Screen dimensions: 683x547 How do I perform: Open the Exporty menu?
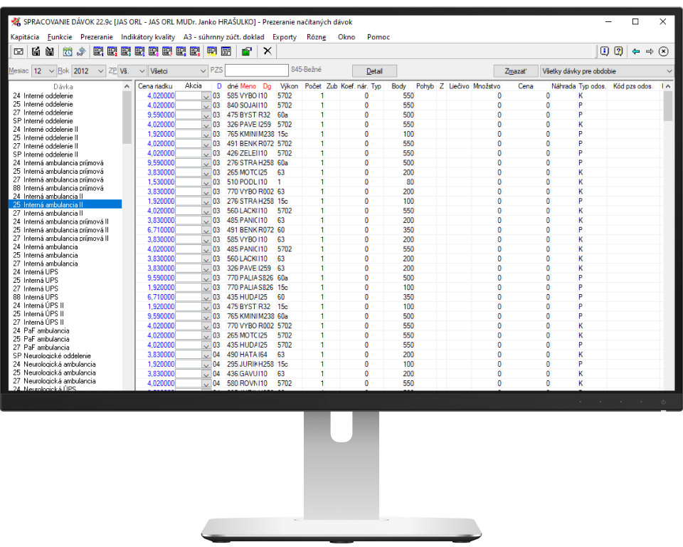coord(285,37)
